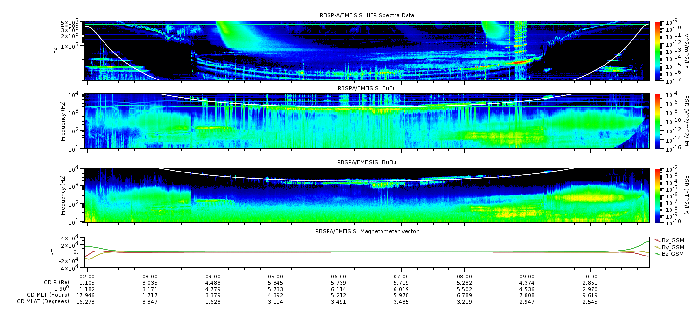
Task: Select the 06:00 time tick label
Action: pos(339,277)
